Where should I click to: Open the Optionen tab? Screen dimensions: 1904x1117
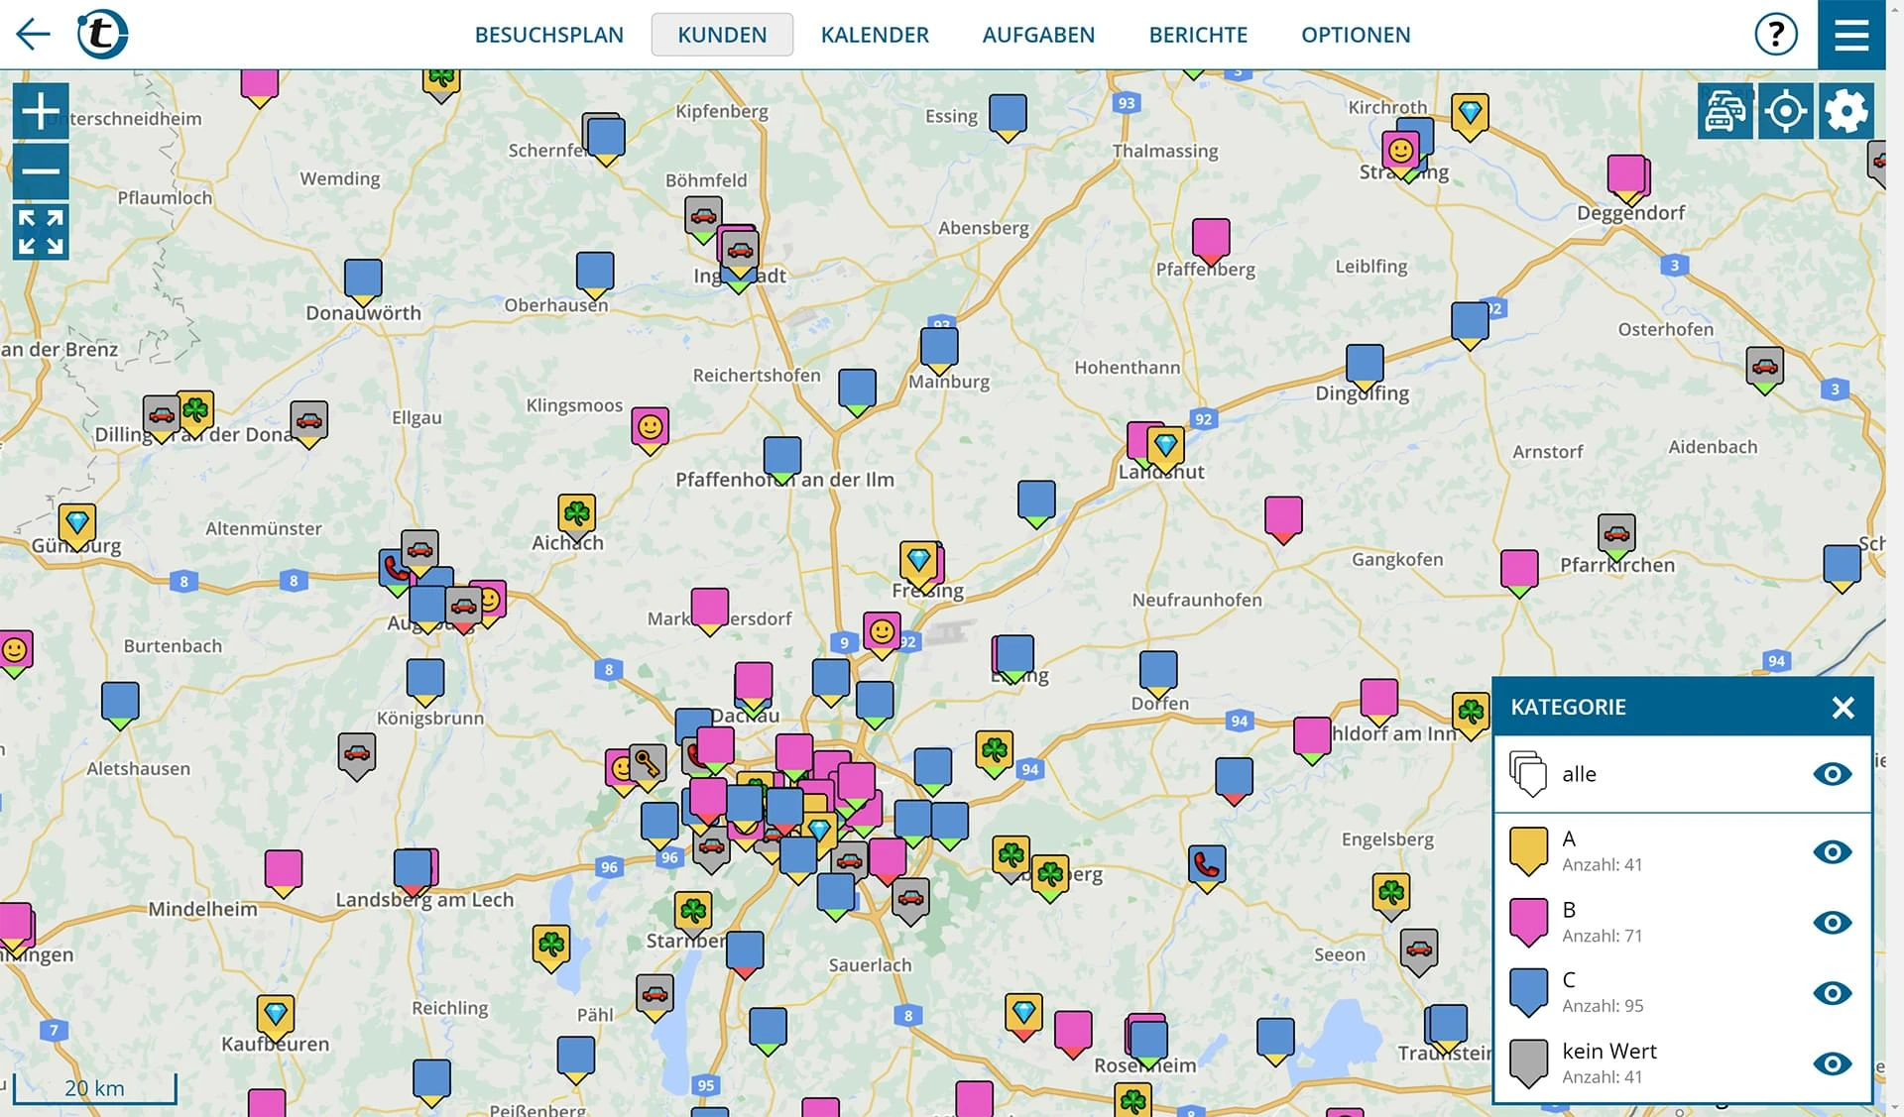[1356, 35]
